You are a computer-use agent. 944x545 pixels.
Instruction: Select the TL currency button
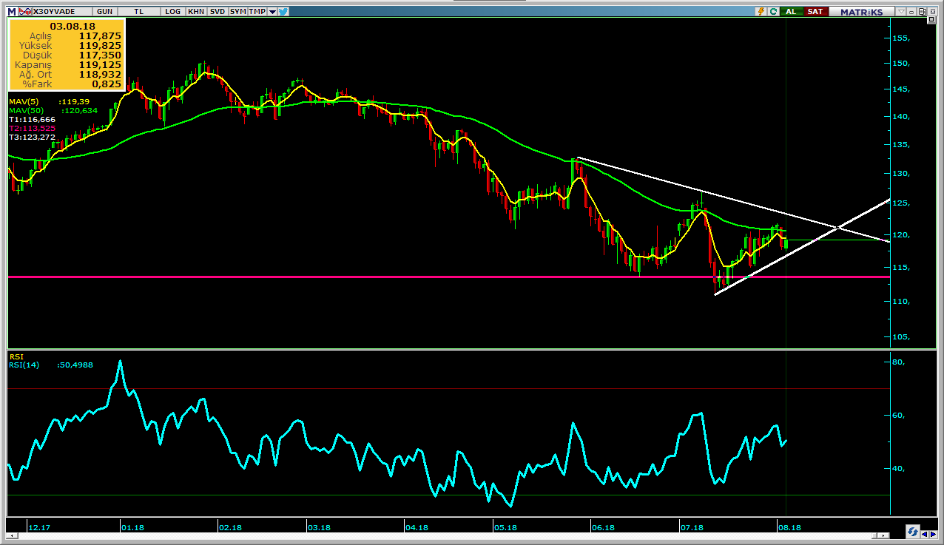(139, 11)
